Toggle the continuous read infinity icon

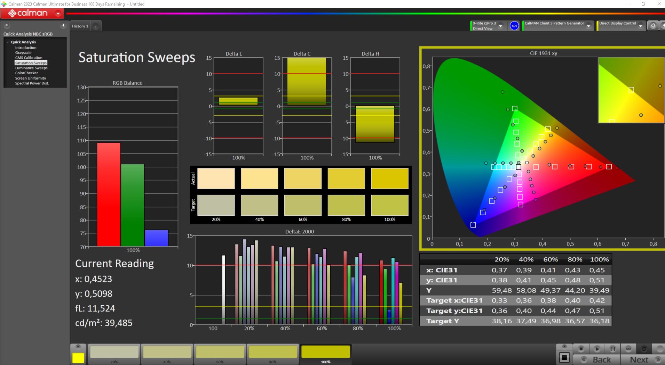pyautogui.click(x=628, y=349)
